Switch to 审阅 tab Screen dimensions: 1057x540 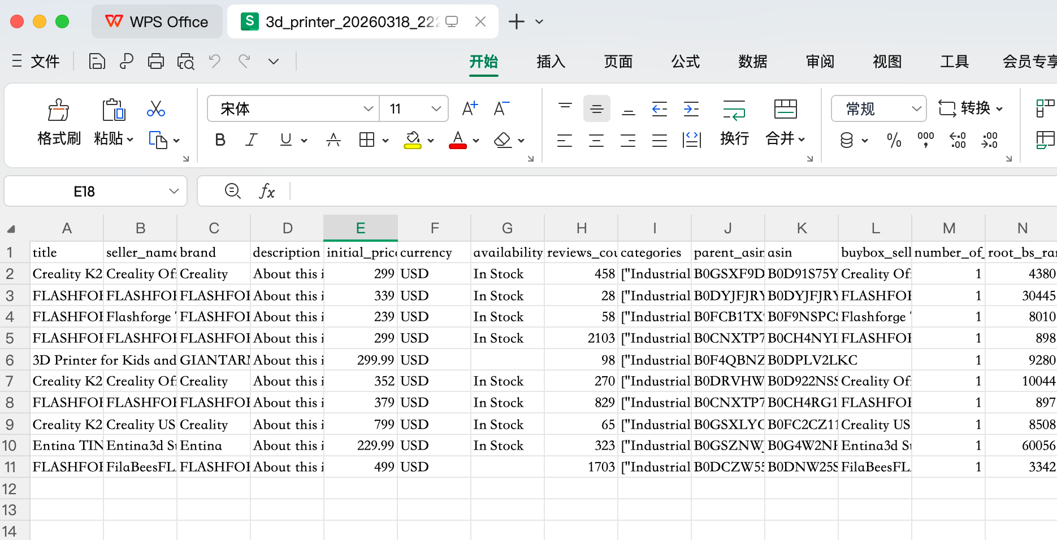click(820, 61)
